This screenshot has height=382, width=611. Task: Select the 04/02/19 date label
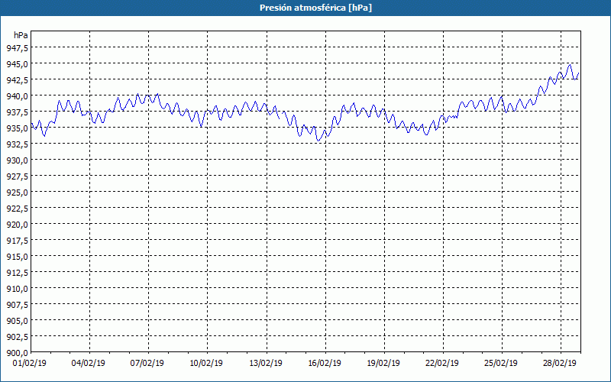(88, 364)
